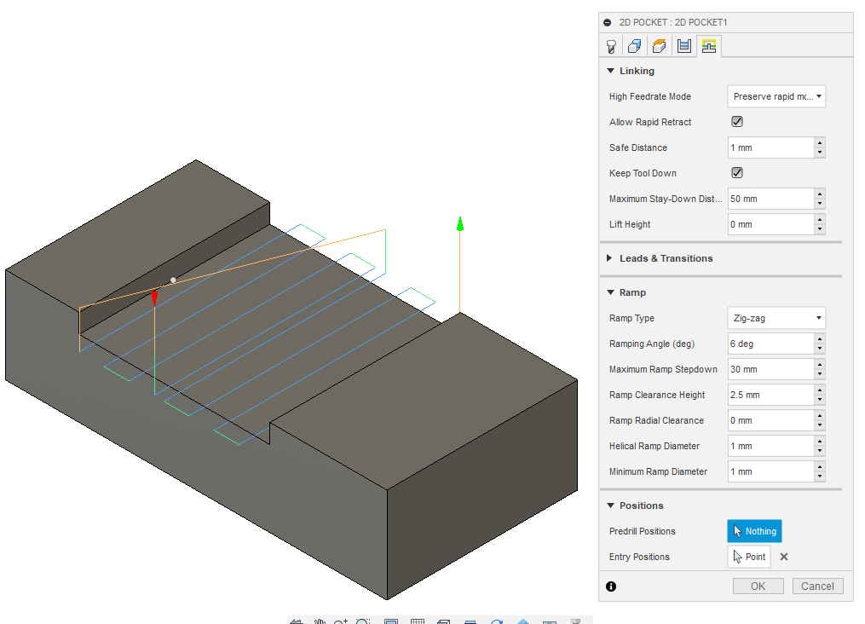Viewport: 865px width, 624px height.
Task: Select the Pan tool in the navigation bar
Action: 320,621
